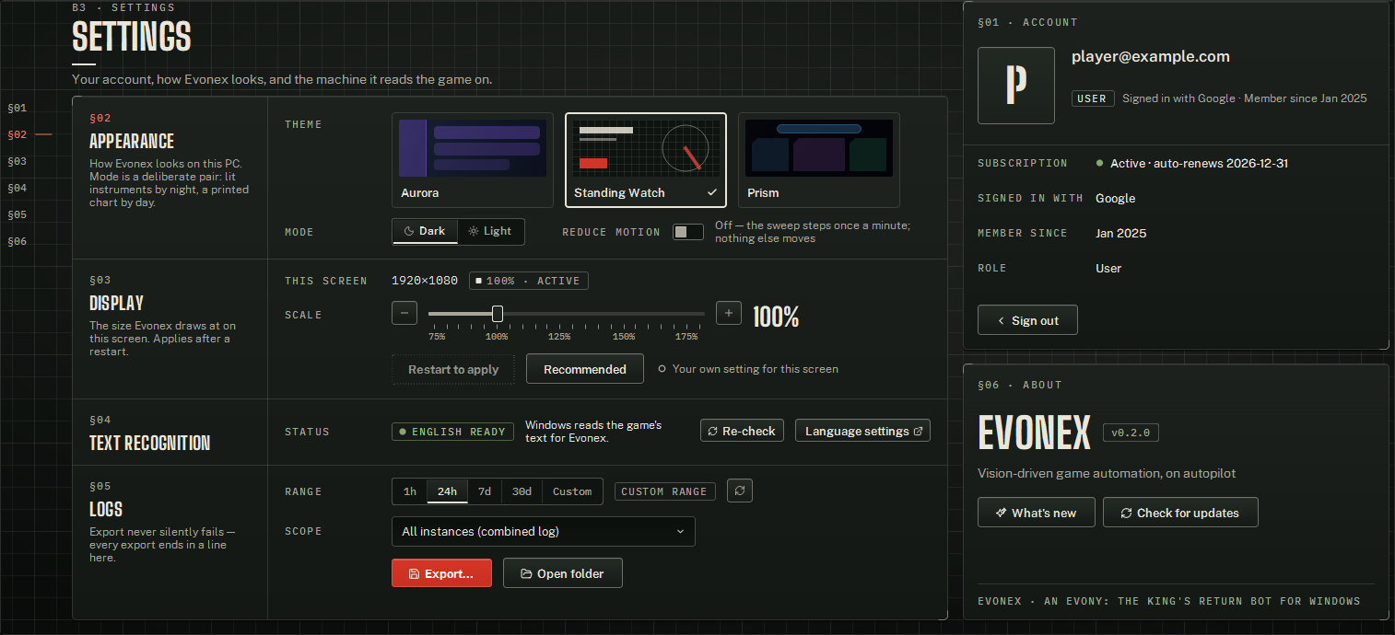Click the scale slider handle at 100%

pos(498,314)
